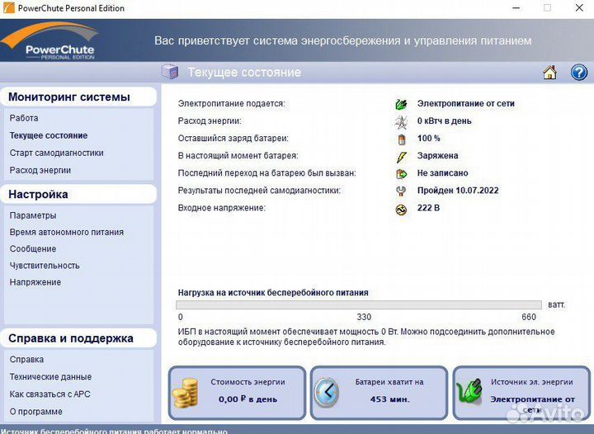594x434 pixels.
Task: Open Расход энергии in the sidebar
Action: coord(40,171)
